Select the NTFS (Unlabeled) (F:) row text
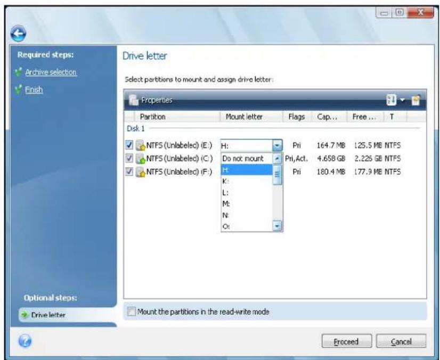Image resolution: width=440 pixels, height=360 pixels. (180, 172)
